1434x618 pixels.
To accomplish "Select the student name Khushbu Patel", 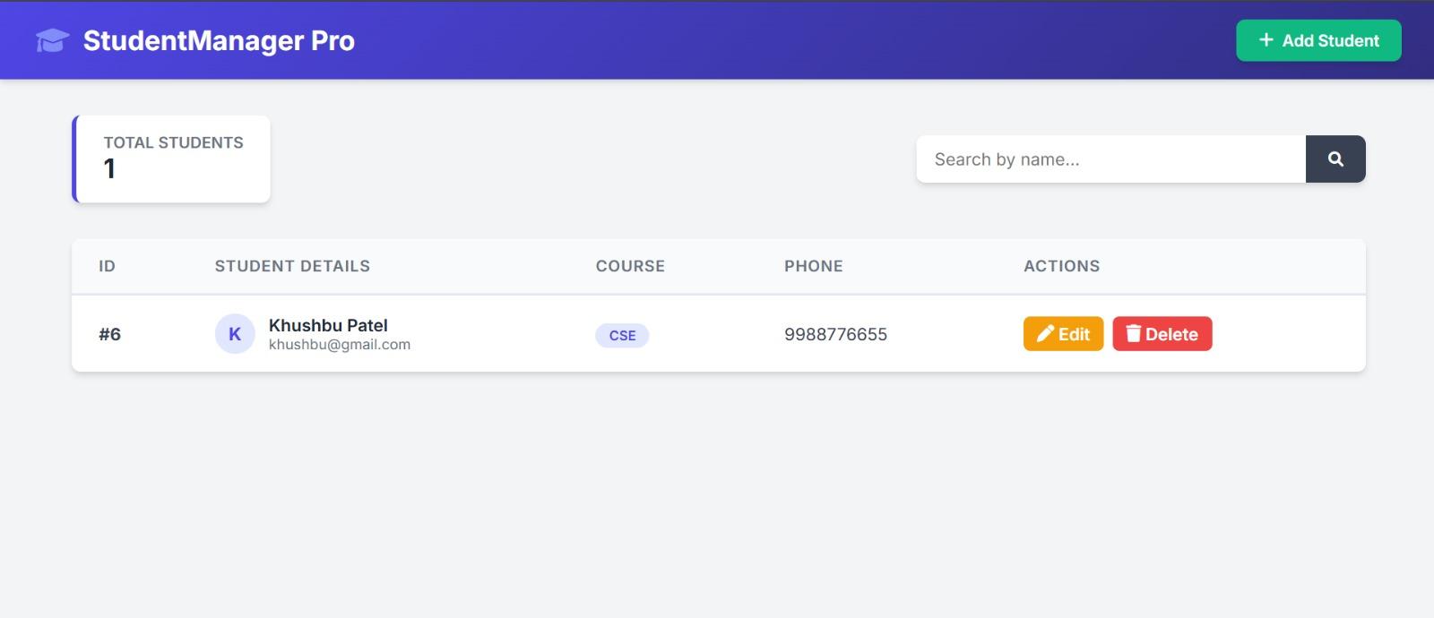I will 328,325.
